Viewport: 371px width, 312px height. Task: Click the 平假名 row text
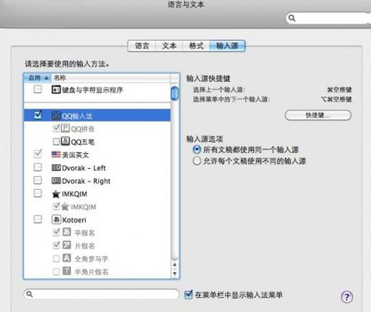point(84,233)
